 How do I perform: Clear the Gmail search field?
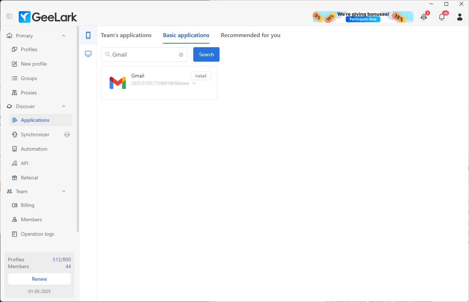(x=181, y=55)
